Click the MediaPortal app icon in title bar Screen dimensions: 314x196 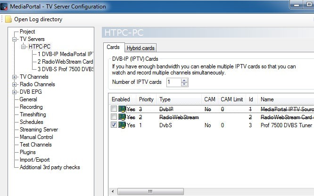[x=6, y=7]
